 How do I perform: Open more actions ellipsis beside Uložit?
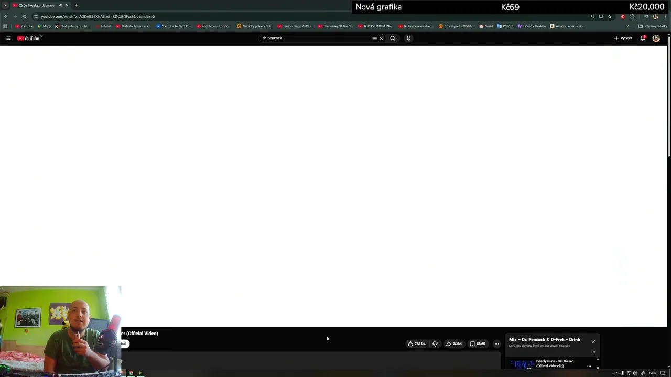pos(496,344)
